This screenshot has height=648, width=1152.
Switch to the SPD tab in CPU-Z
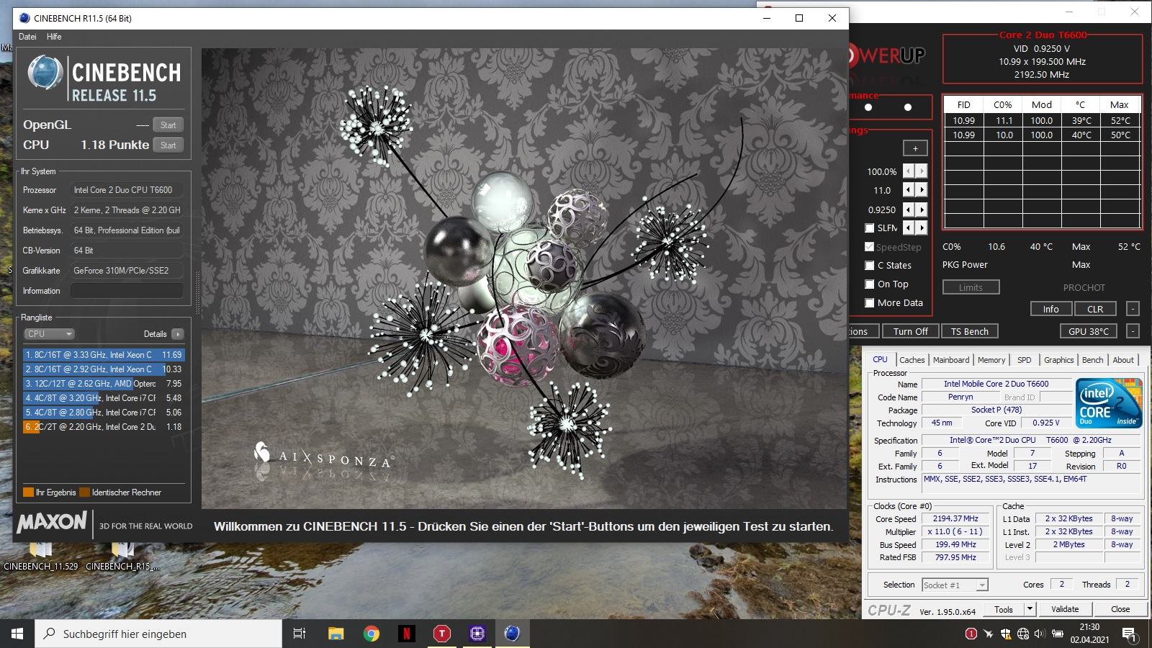click(1025, 360)
